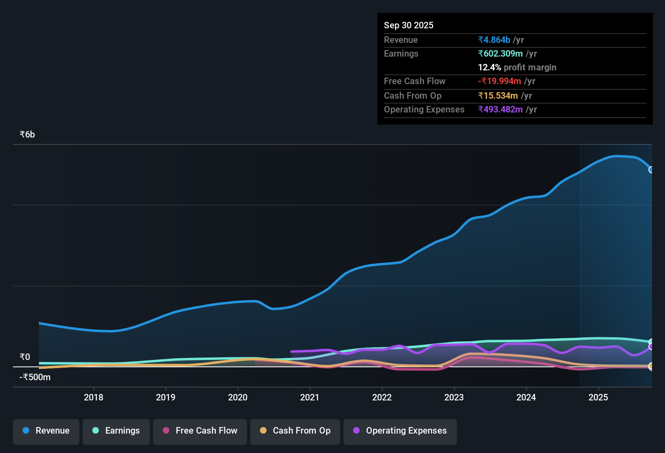Open the Cash From Op legend item
The image size is (665, 453).
click(295, 431)
